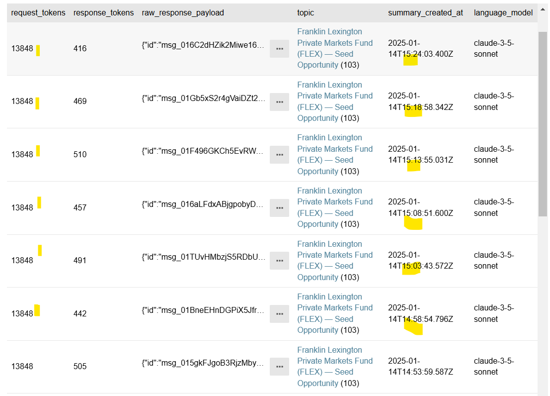Select response_tokens value 469
The image size is (550, 396).
pyautogui.click(x=80, y=101)
